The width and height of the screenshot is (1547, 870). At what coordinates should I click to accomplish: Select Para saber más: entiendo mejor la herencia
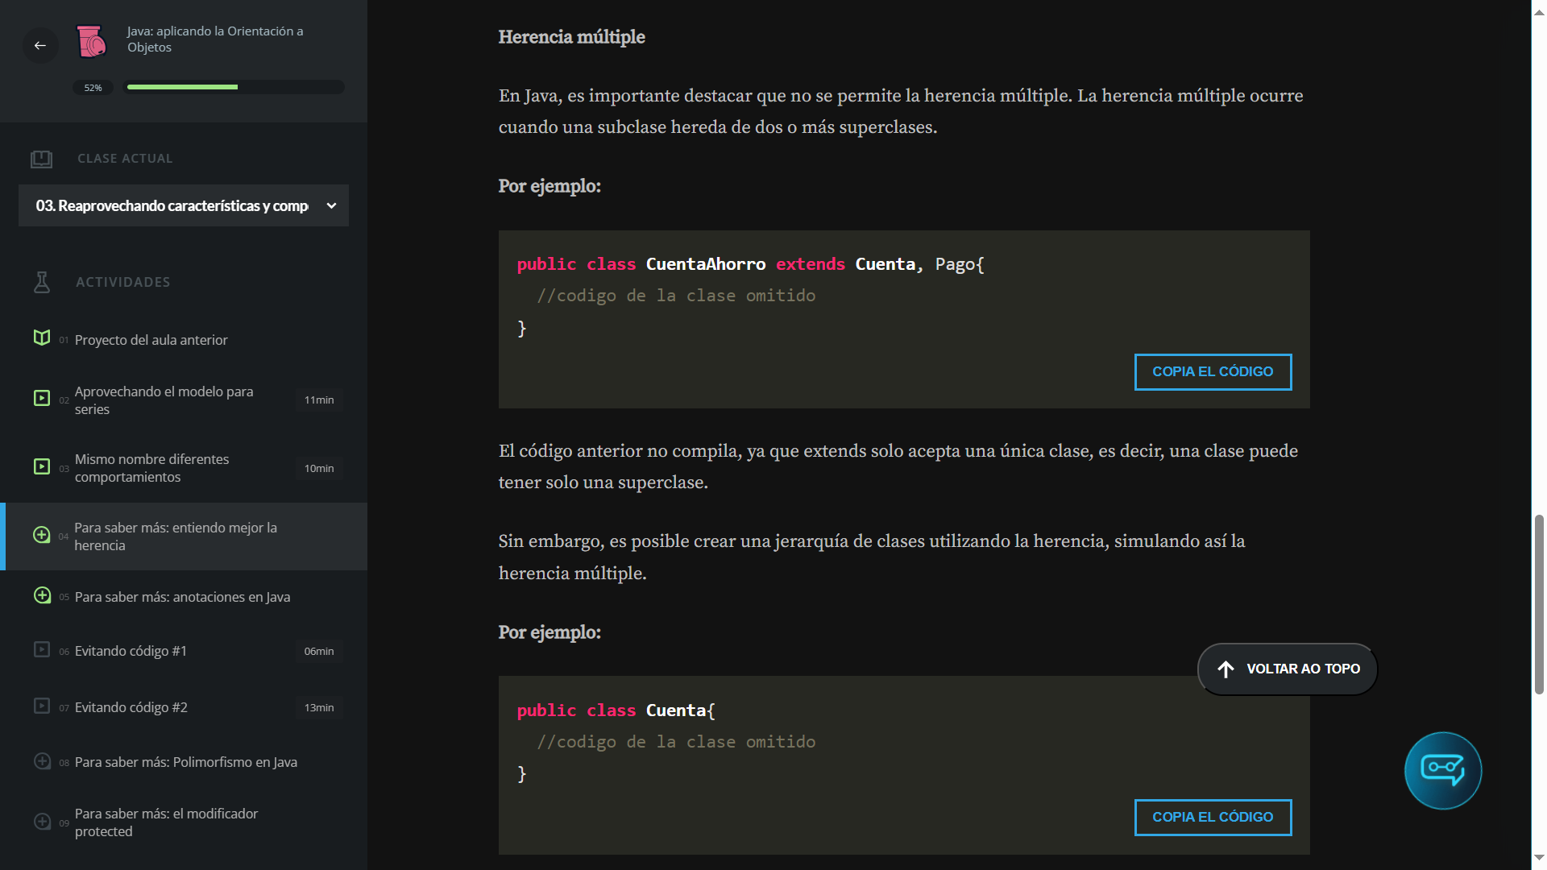point(184,536)
